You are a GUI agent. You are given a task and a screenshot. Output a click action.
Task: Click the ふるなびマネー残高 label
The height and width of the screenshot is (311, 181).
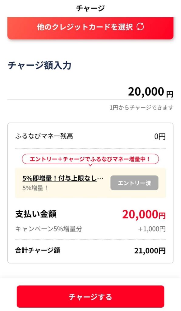44,136
